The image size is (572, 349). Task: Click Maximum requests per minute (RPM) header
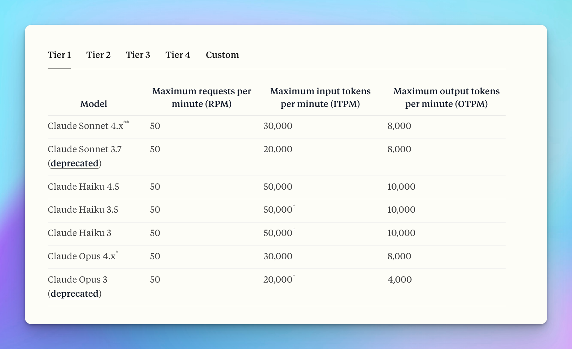pos(202,97)
